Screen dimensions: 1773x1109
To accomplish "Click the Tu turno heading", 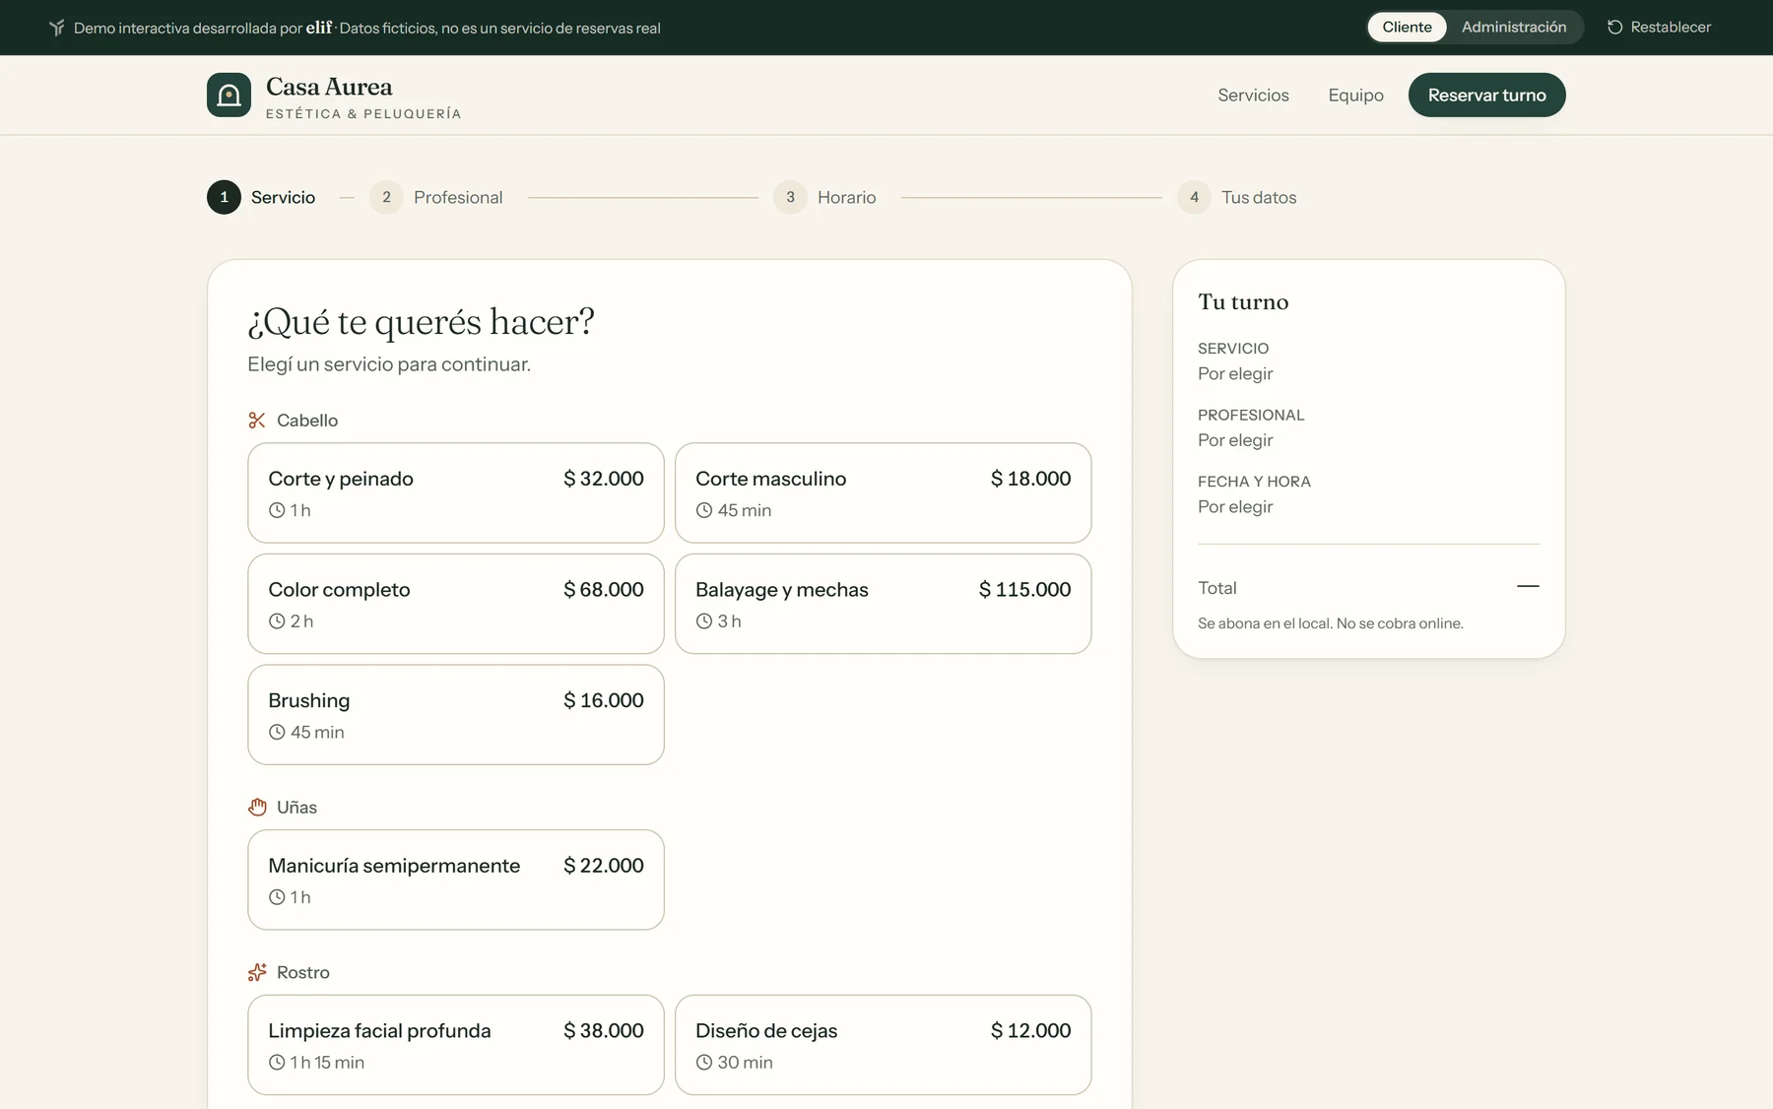I will coord(1243,302).
